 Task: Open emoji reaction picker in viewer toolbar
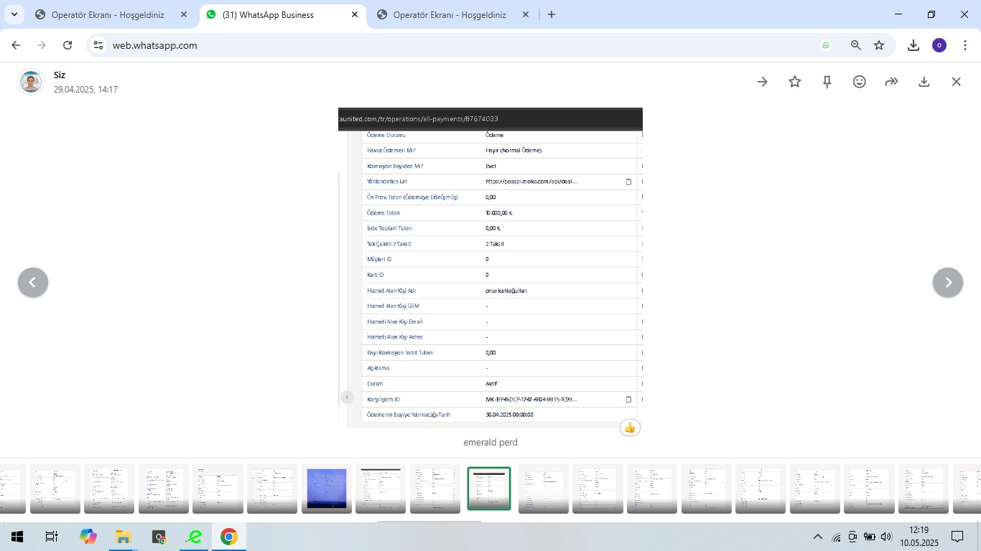[x=859, y=82]
